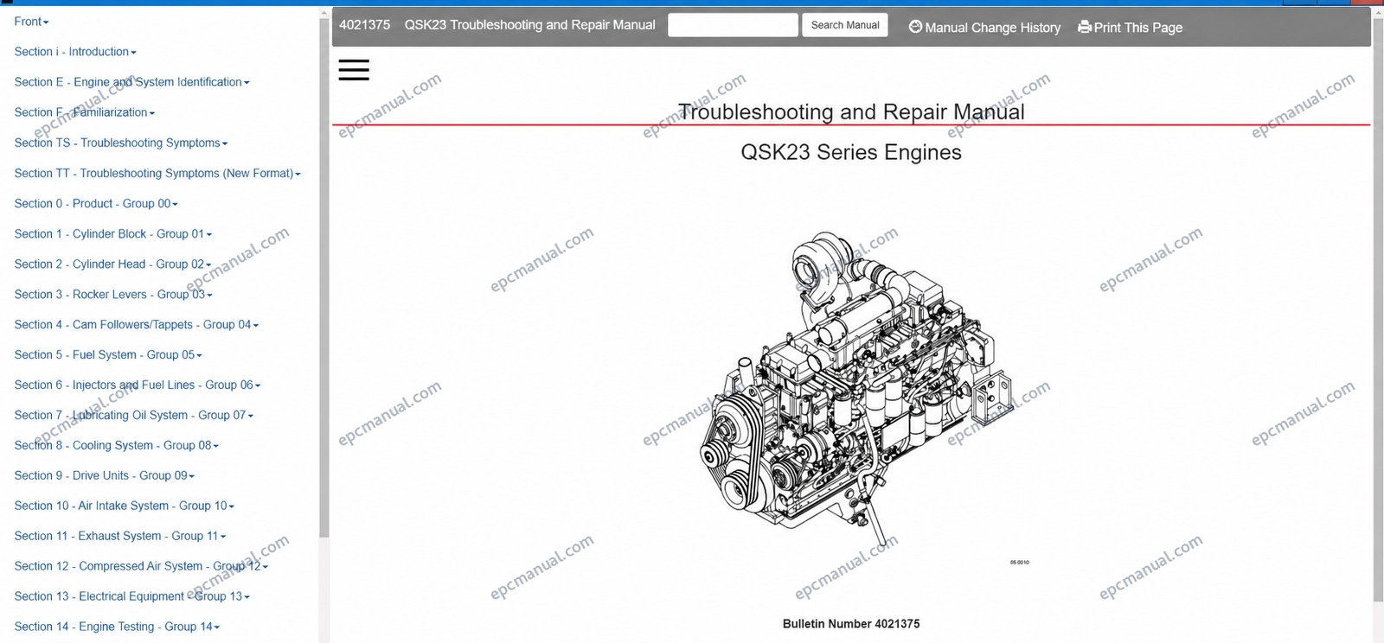The height and width of the screenshot is (643, 1384).
Task: Expand the Front menu
Action: tap(32, 22)
